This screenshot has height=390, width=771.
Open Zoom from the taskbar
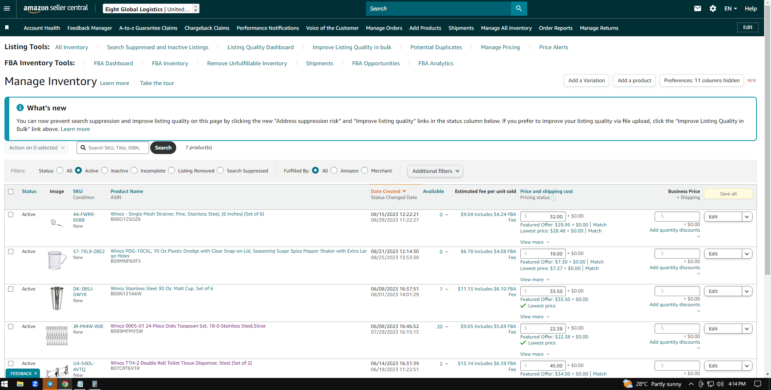click(x=35, y=384)
